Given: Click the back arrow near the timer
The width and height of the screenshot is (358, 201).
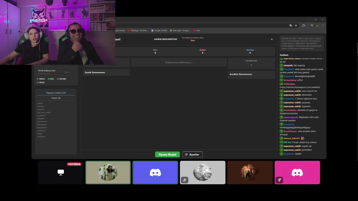Looking at the screenshot, I should (x=272, y=39).
